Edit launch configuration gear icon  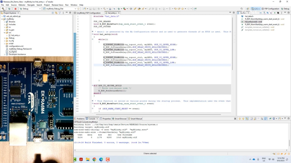[x=79, y=9]
